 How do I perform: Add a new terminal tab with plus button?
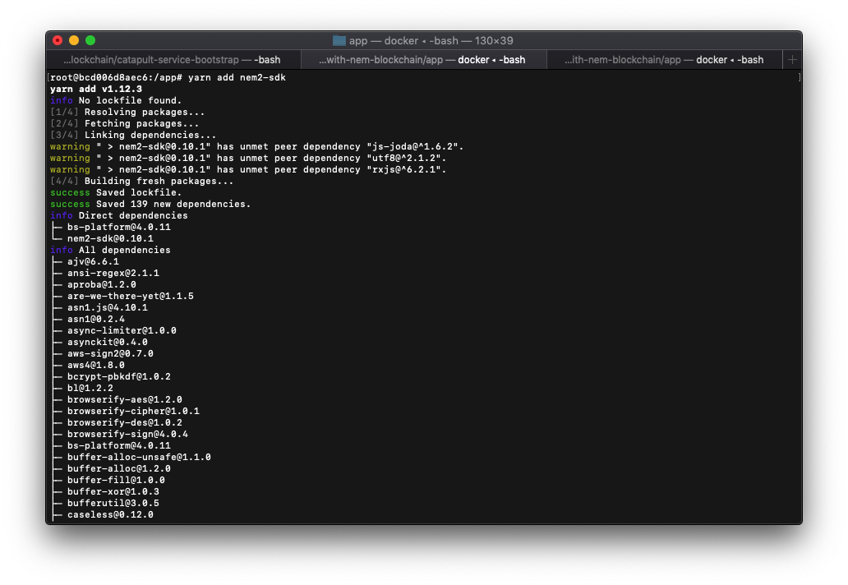point(792,59)
